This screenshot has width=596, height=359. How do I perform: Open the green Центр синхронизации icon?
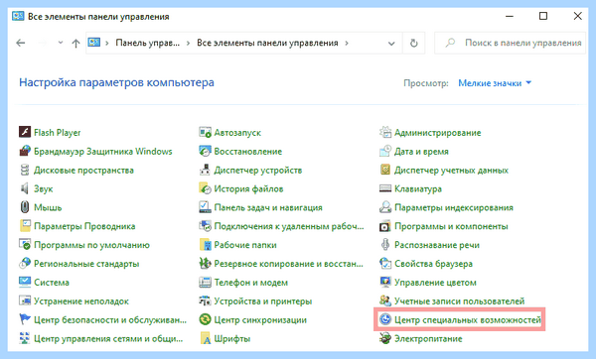205,319
